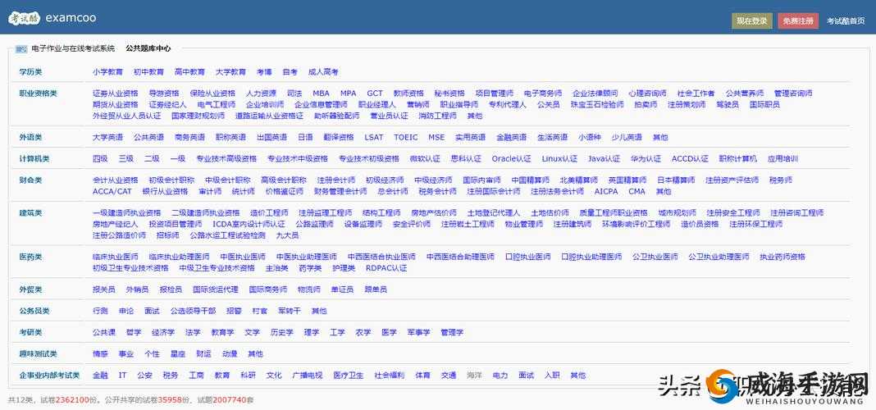The image size is (876, 410).
Task: Open the 报关员 link
Action: (104, 289)
